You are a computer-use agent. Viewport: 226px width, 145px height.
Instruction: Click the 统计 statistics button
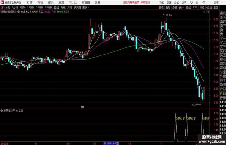pos(181,7)
